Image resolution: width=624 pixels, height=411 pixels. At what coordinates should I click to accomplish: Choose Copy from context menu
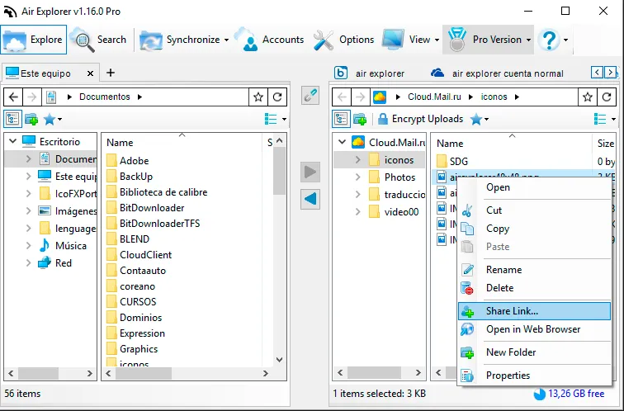coord(534,229)
